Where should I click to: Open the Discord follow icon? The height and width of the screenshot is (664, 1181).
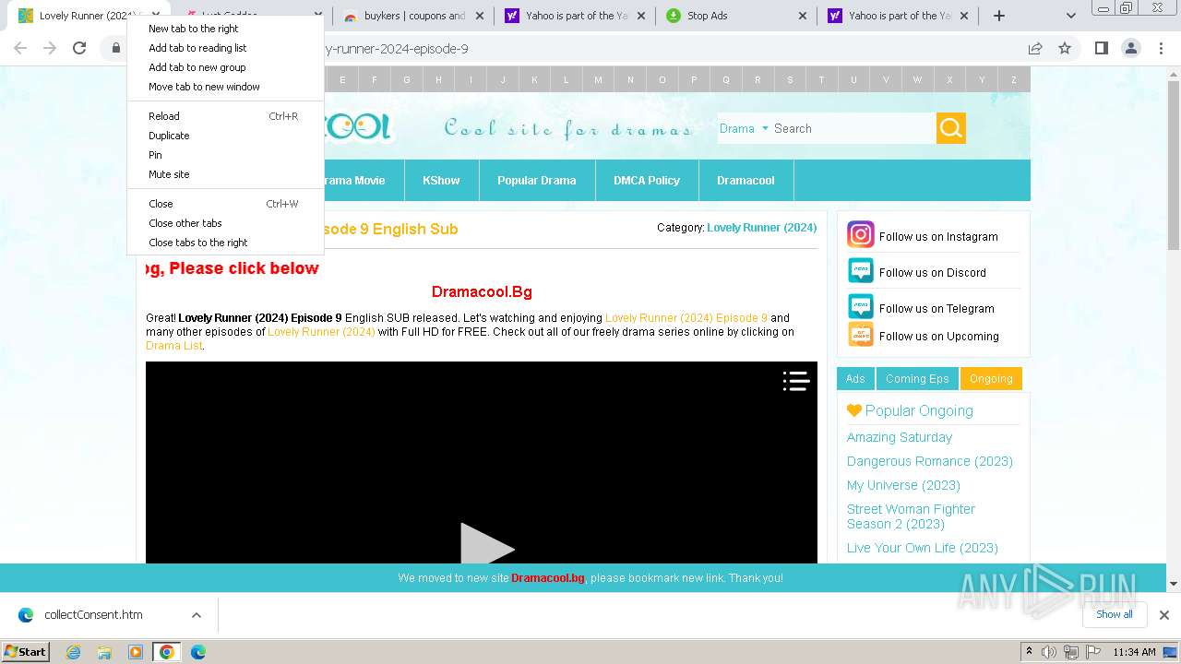[860, 271]
